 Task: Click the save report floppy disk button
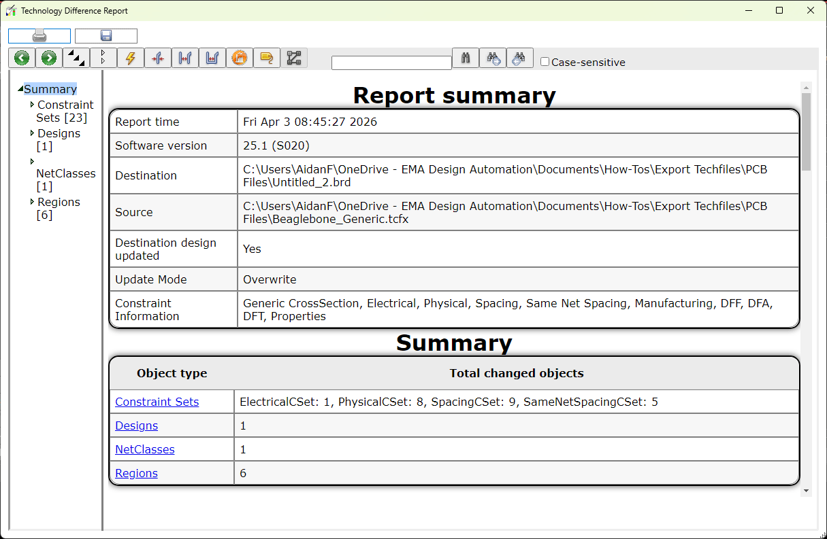coord(106,36)
